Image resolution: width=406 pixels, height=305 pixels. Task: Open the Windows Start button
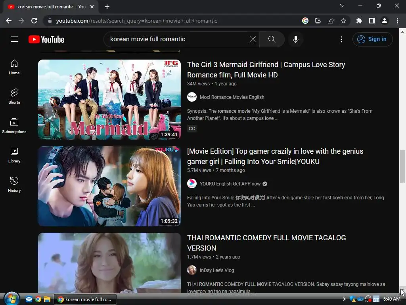coord(12,299)
